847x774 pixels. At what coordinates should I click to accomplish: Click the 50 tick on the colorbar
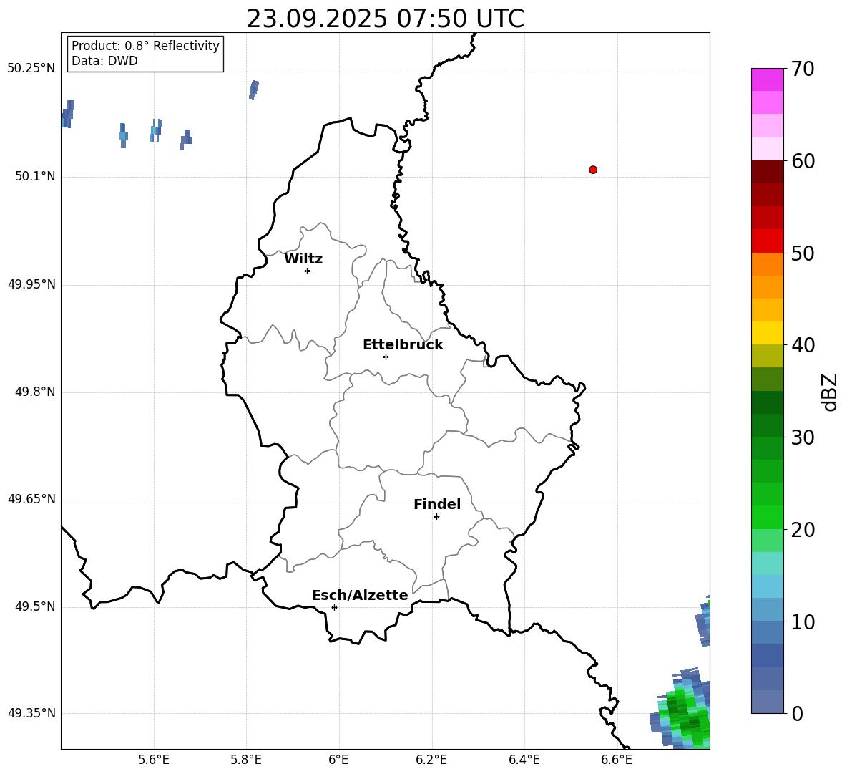(x=803, y=253)
